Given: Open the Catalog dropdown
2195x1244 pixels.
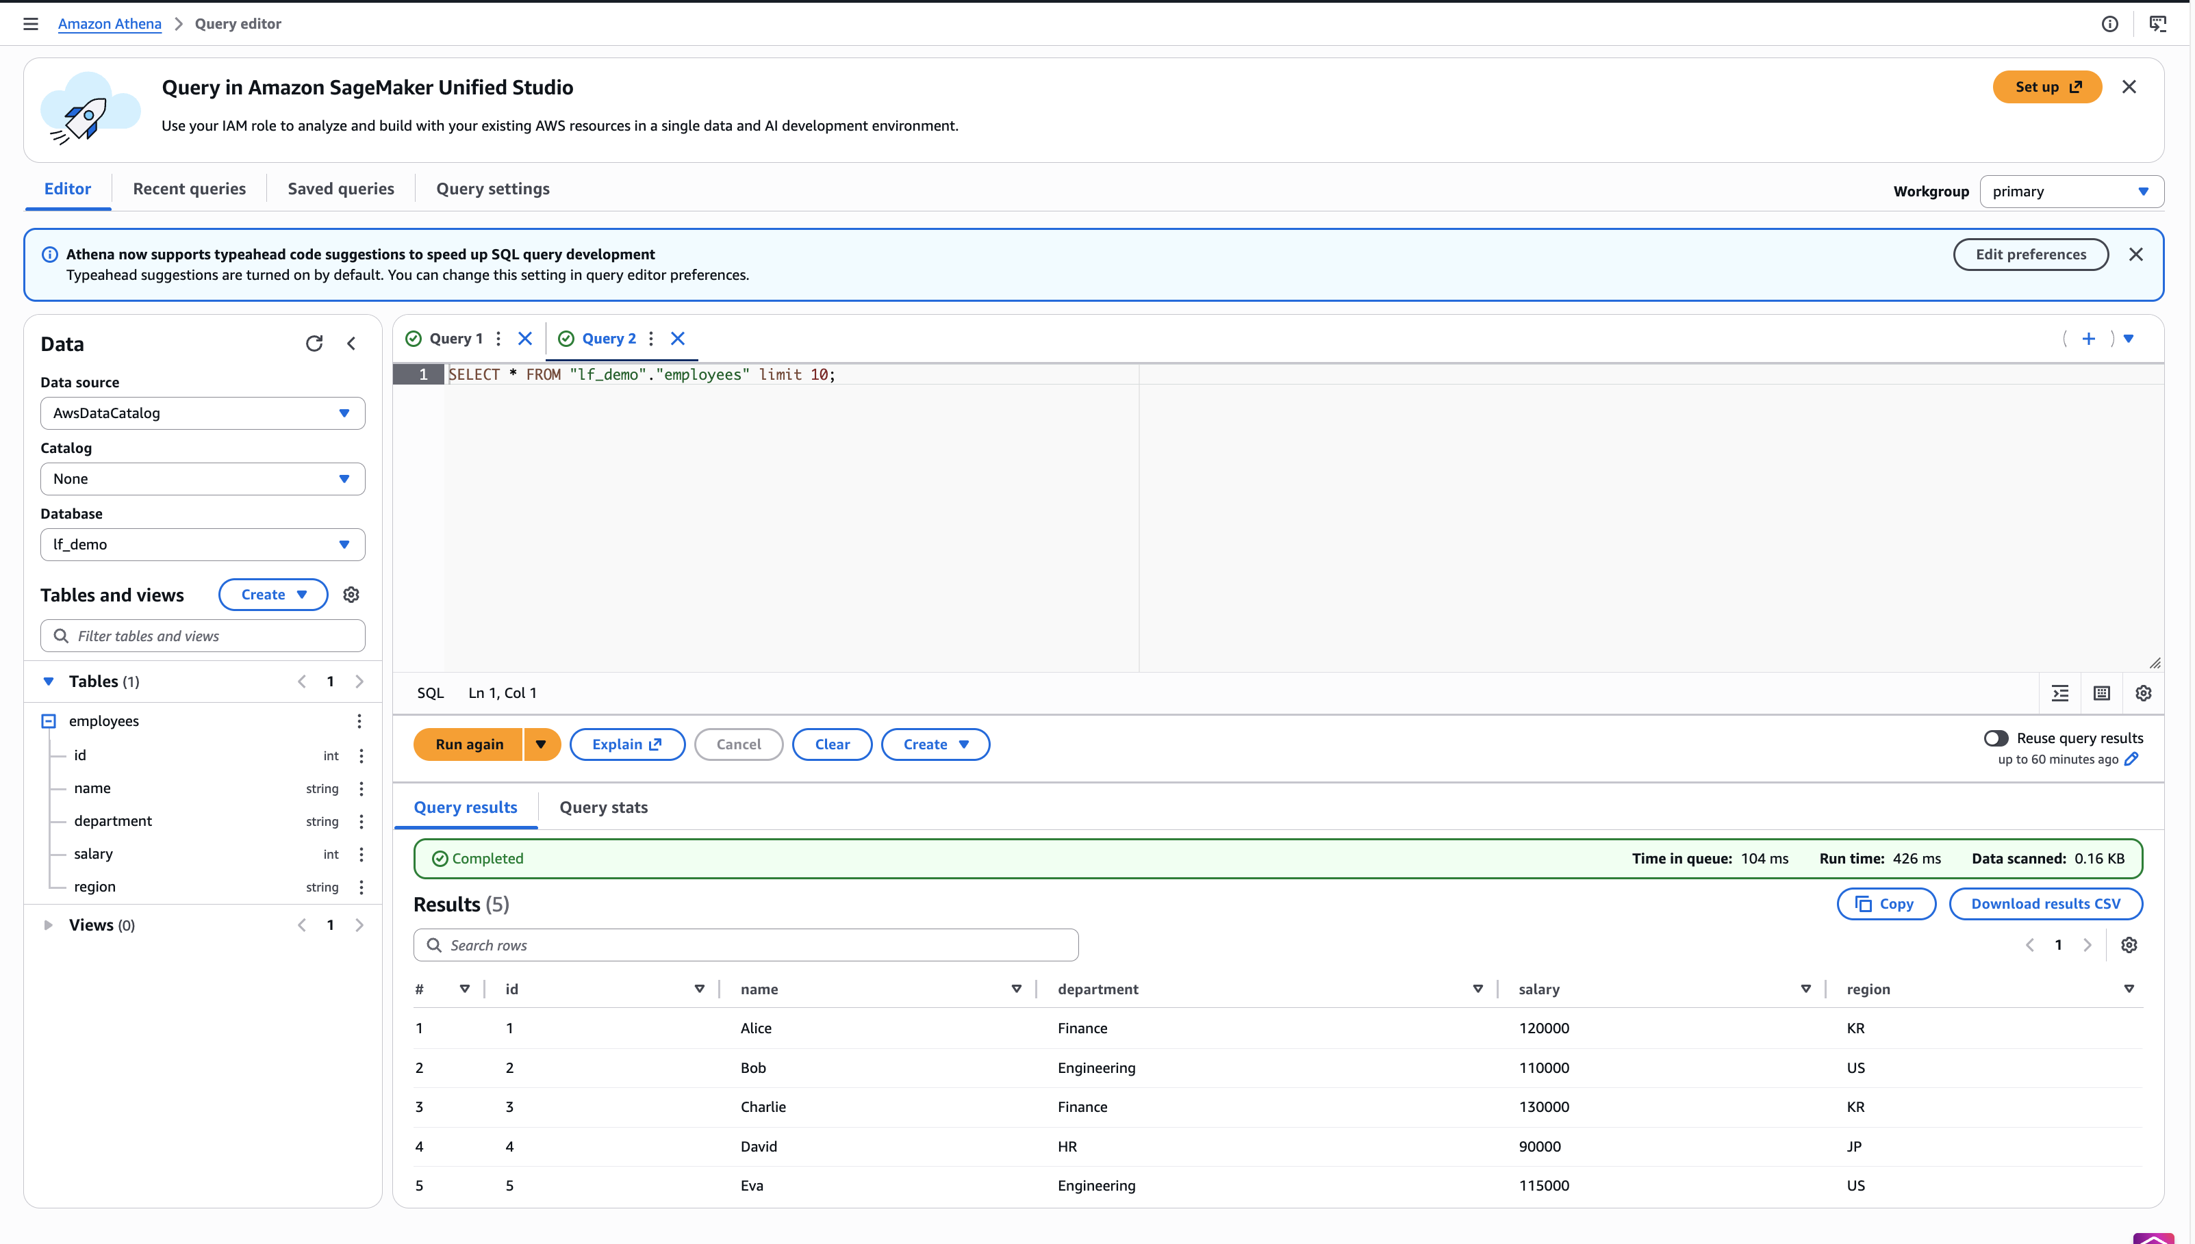Looking at the screenshot, I should 203,479.
